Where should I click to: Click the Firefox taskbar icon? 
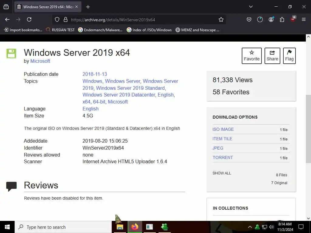tap(135, 227)
